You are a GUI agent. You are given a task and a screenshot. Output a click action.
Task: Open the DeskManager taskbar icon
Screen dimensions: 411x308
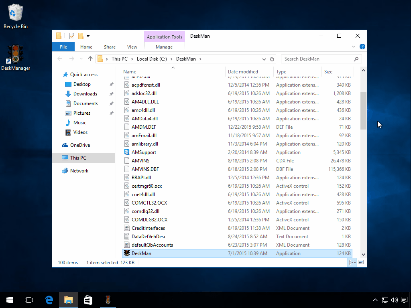[x=108, y=300]
